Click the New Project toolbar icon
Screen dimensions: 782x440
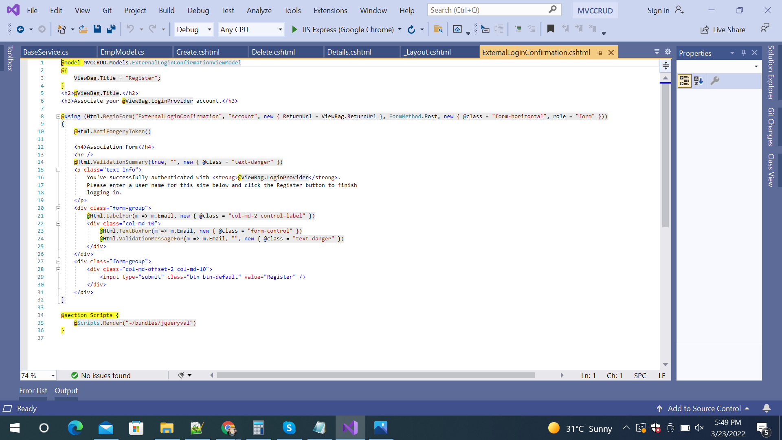pos(62,29)
